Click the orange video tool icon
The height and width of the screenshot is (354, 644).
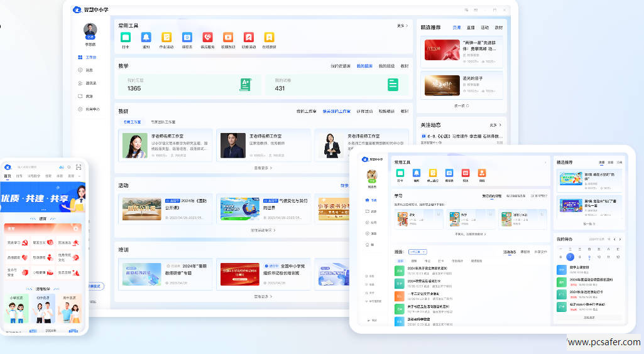click(227, 38)
